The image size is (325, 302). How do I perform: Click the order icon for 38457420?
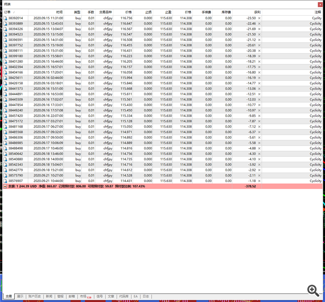point(5,116)
